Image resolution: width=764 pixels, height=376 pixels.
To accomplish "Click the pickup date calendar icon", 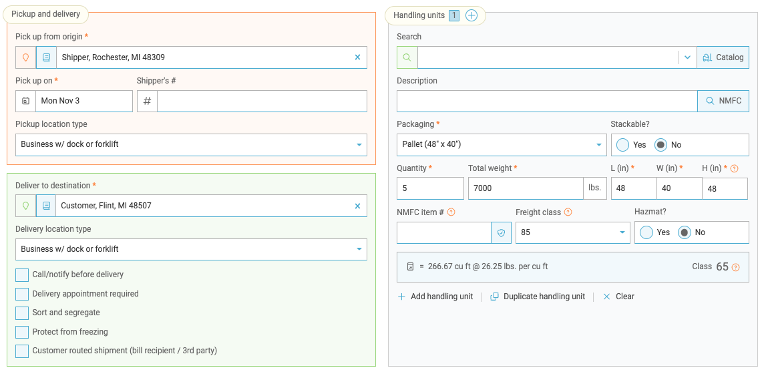I will pyautogui.click(x=25, y=102).
